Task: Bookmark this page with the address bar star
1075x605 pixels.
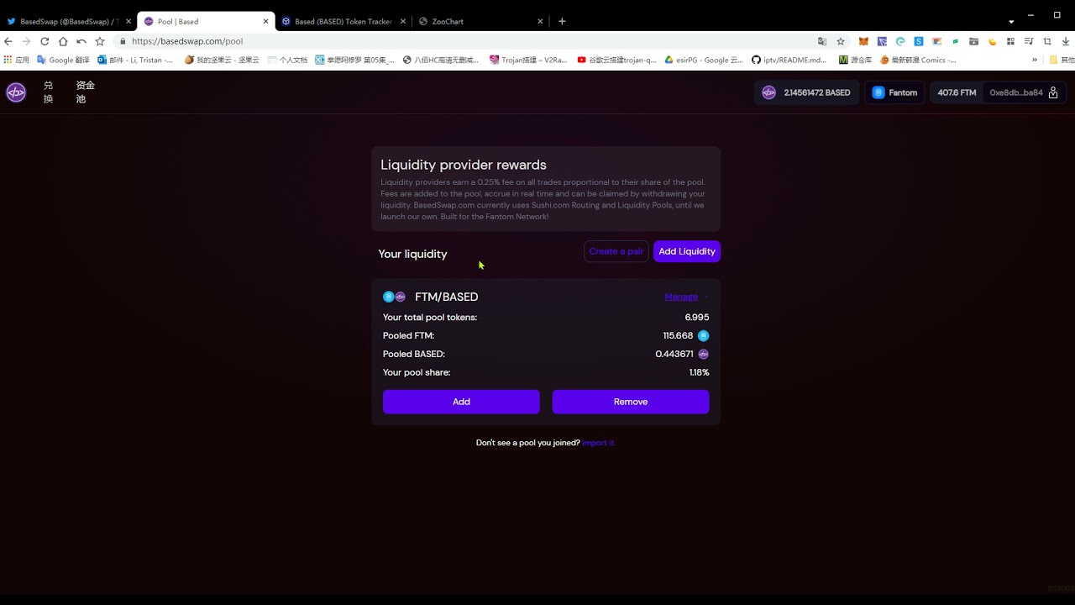Action: (841, 41)
